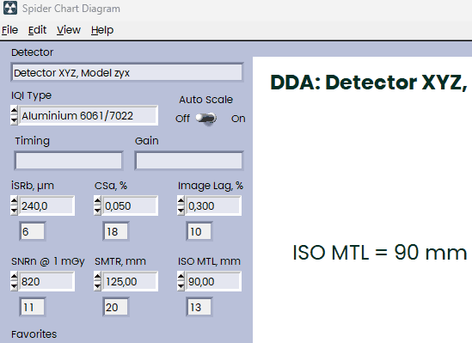Increase the SNRn @ 1 mGy value
Screen dimensions: 472x343
click(x=14, y=276)
